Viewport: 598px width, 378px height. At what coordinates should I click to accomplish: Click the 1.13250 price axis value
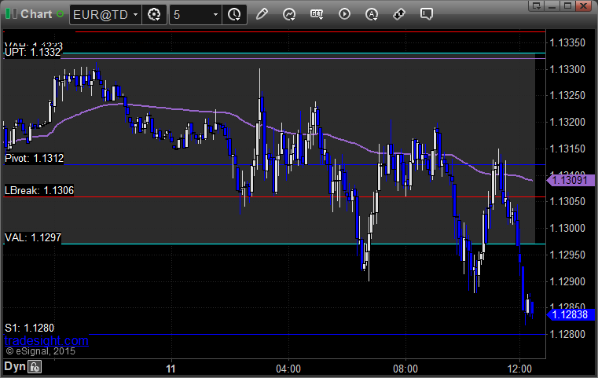(567, 95)
